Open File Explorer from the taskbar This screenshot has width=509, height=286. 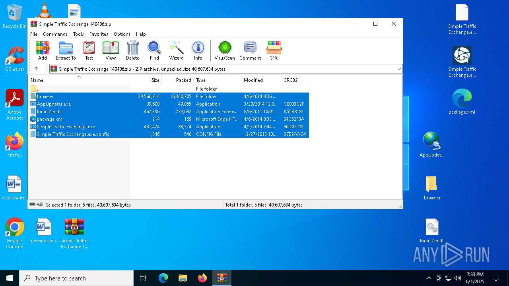tap(183, 278)
